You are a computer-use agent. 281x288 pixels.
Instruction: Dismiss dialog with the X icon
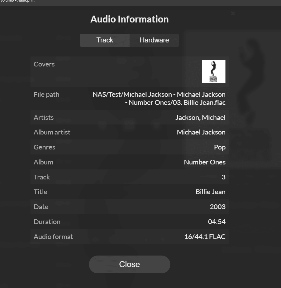click(x=233, y=13)
